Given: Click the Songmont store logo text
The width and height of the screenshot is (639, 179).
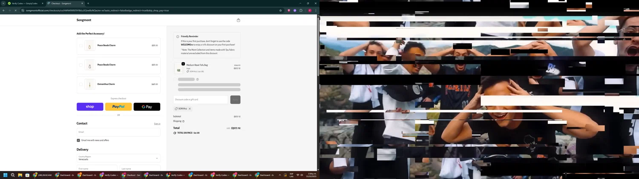Looking at the screenshot, I should (84, 20).
